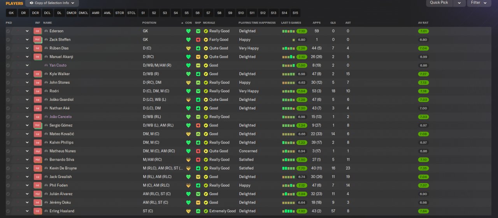Click the Hol badge for Matheus Nunes
Viewport: 498px width, 218px height.
pyautogui.click(x=37, y=151)
